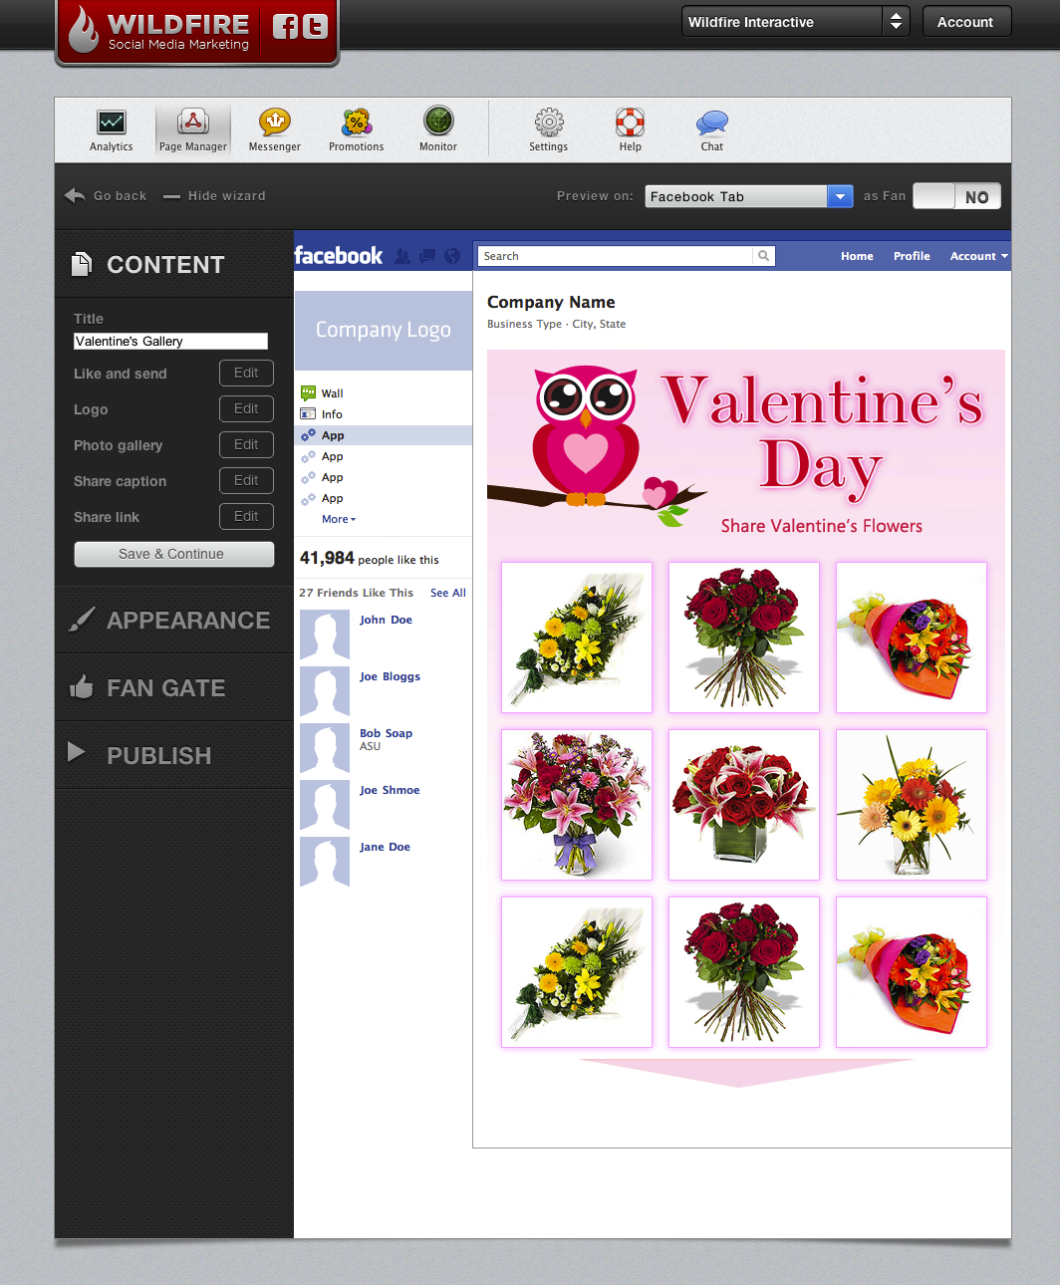Expand the More link in sidebar
Image resolution: width=1060 pixels, height=1285 pixels.
[x=339, y=519]
